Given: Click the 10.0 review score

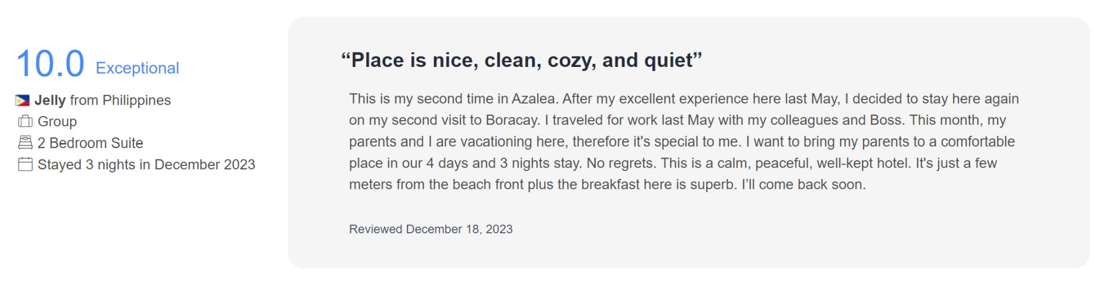Looking at the screenshot, I should pyautogui.click(x=50, y=63).
